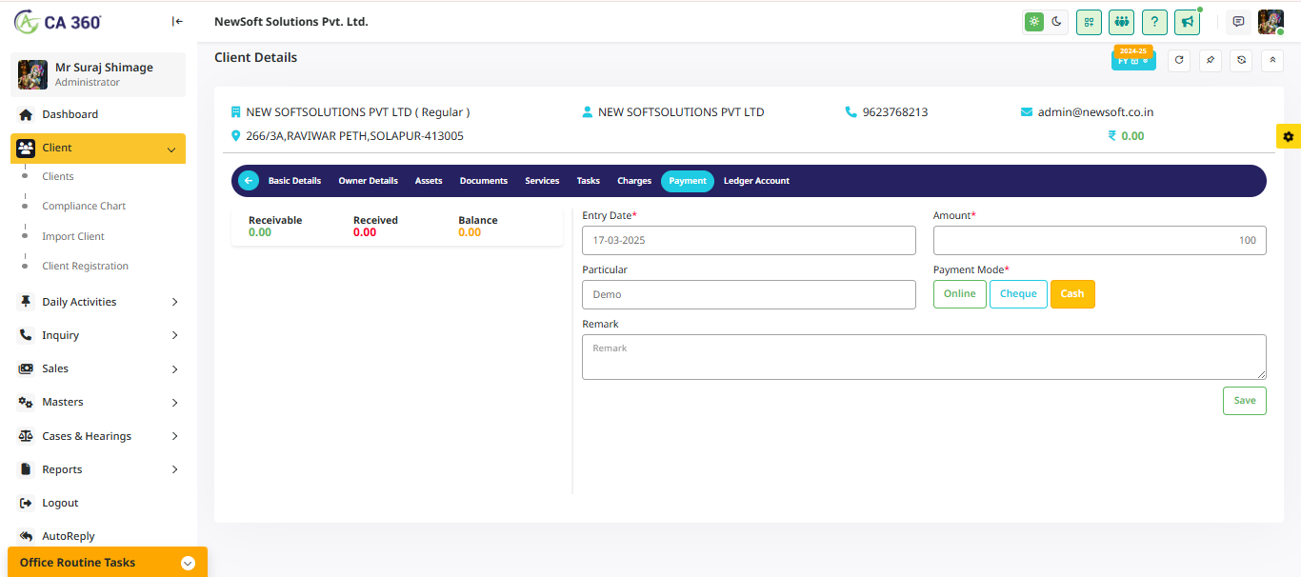Screen dimensions: 1301x577
Task: Expand Office Routine Tasks panel
Action: coord(188,563)
